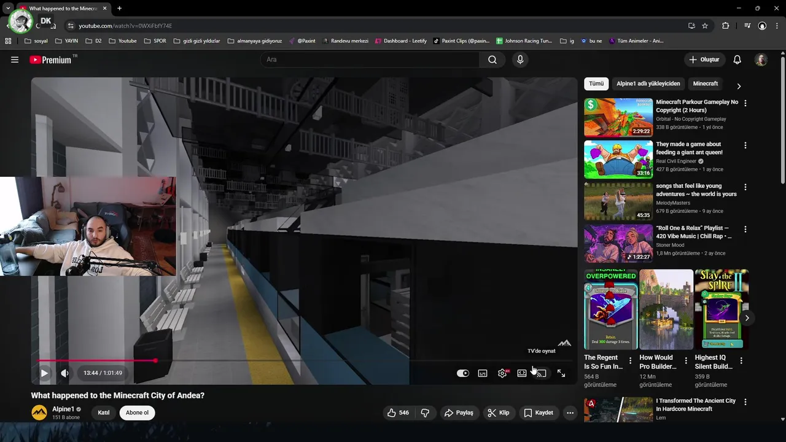This screenshot has height=442, width=786.
Task: Open Chrome profile icon
Action: 762,26
